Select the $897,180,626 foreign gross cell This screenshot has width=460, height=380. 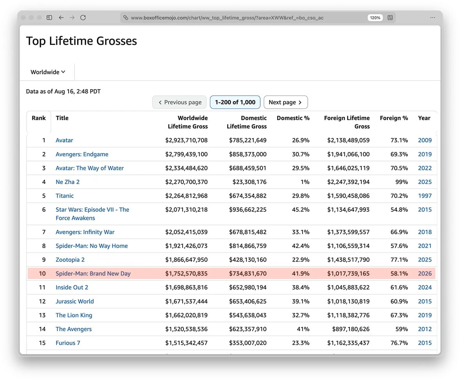351,329
